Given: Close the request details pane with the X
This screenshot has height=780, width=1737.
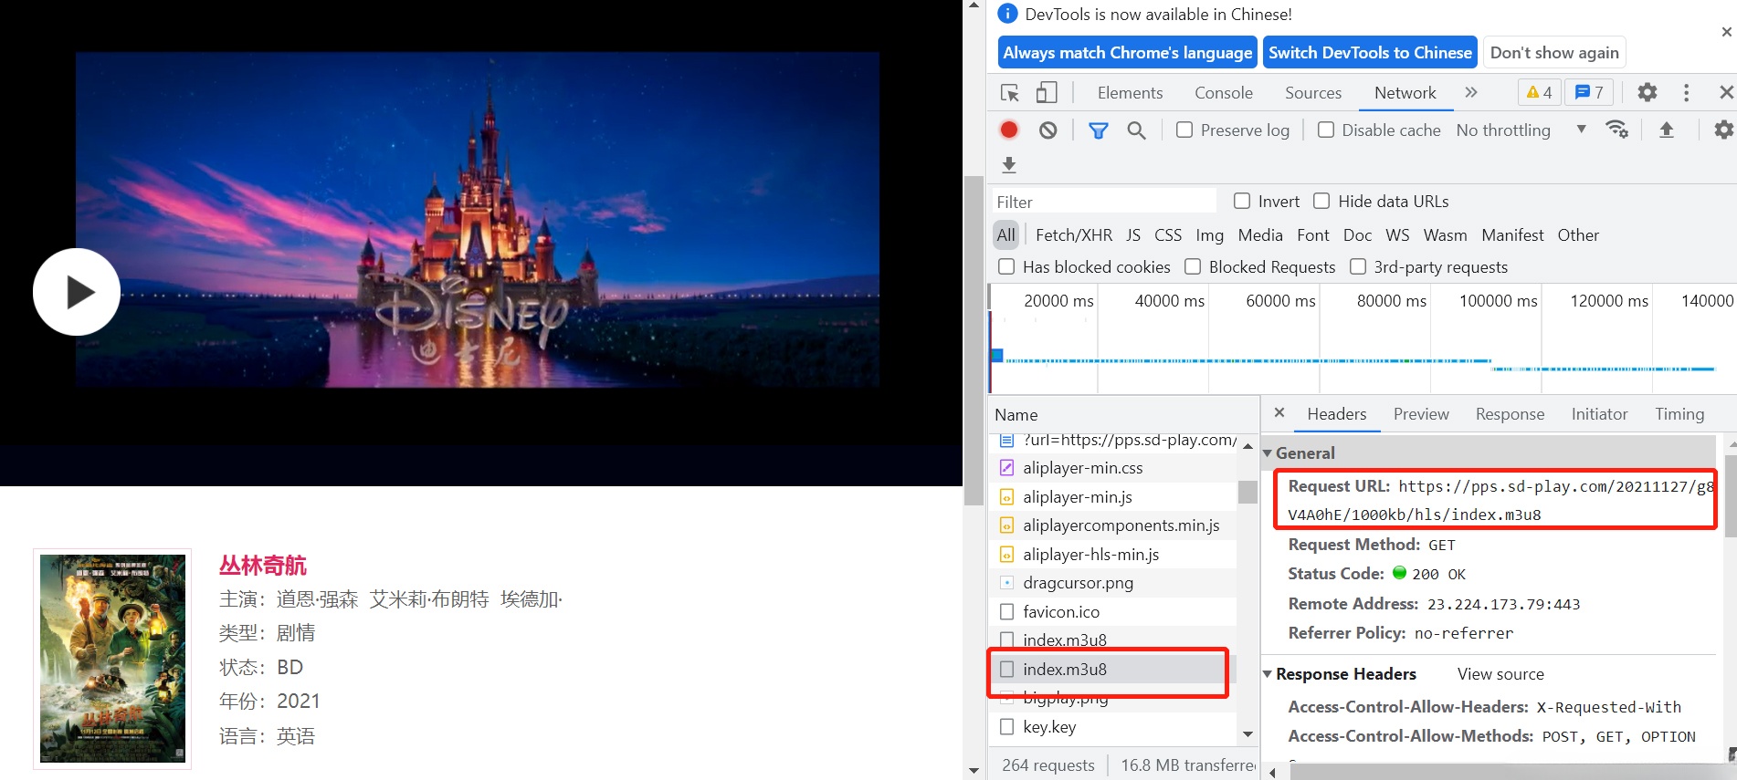Looking at the screenshot, I should point(1279,413).
